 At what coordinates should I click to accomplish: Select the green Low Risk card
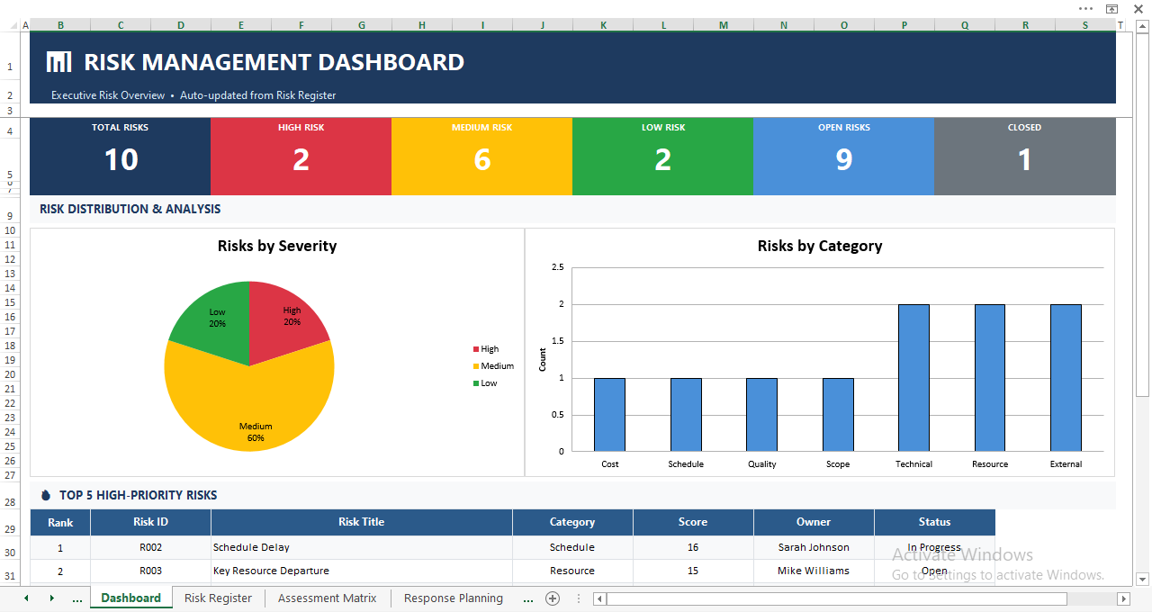663,157
